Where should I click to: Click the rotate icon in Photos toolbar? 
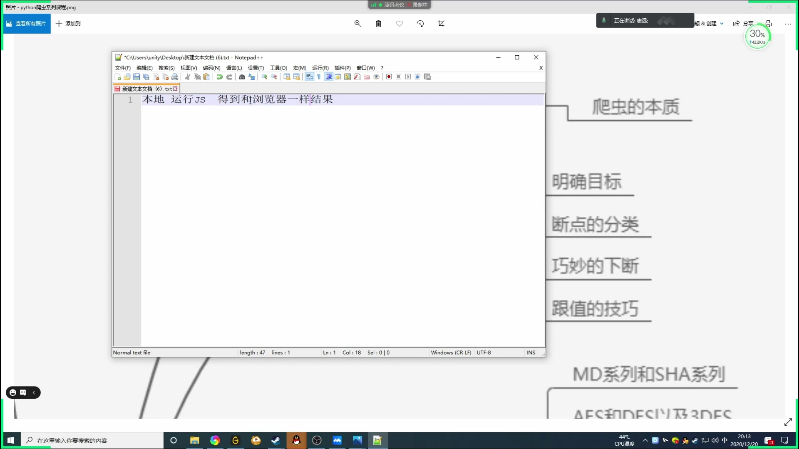click(x=420, y=24)
